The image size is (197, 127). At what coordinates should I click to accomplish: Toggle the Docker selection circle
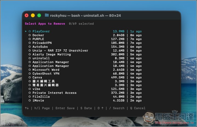pyautogui.click(x=30, y=35)
